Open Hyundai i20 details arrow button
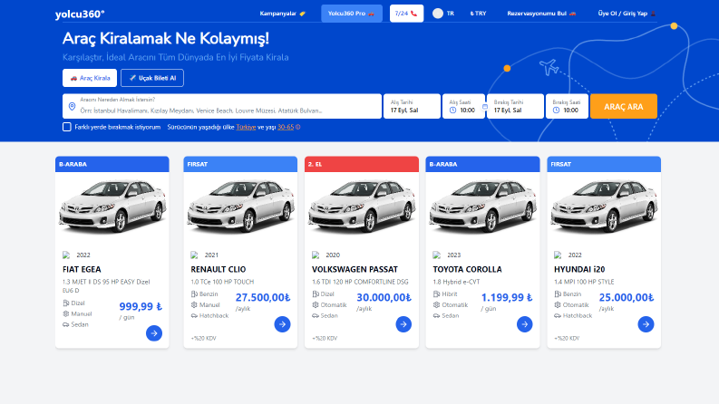The height and width of the screenshot is (404, 719). pos(646,324)
